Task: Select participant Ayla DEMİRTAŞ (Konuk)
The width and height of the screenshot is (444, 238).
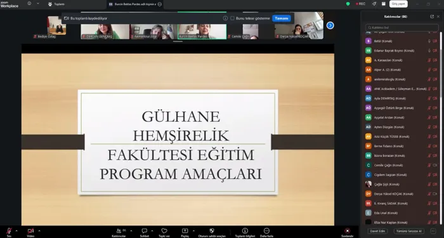Action: coord(402,98)
